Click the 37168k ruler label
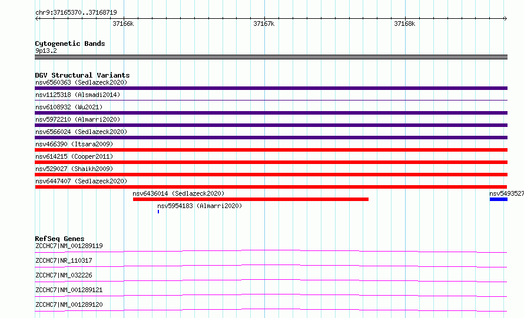 pos(404,24)
